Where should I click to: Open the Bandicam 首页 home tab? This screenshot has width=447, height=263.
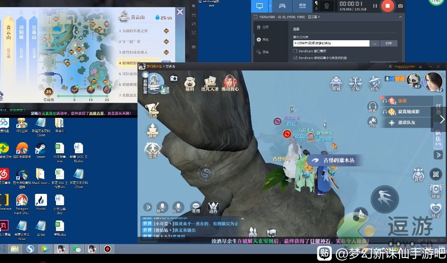(x=262, y=27)
